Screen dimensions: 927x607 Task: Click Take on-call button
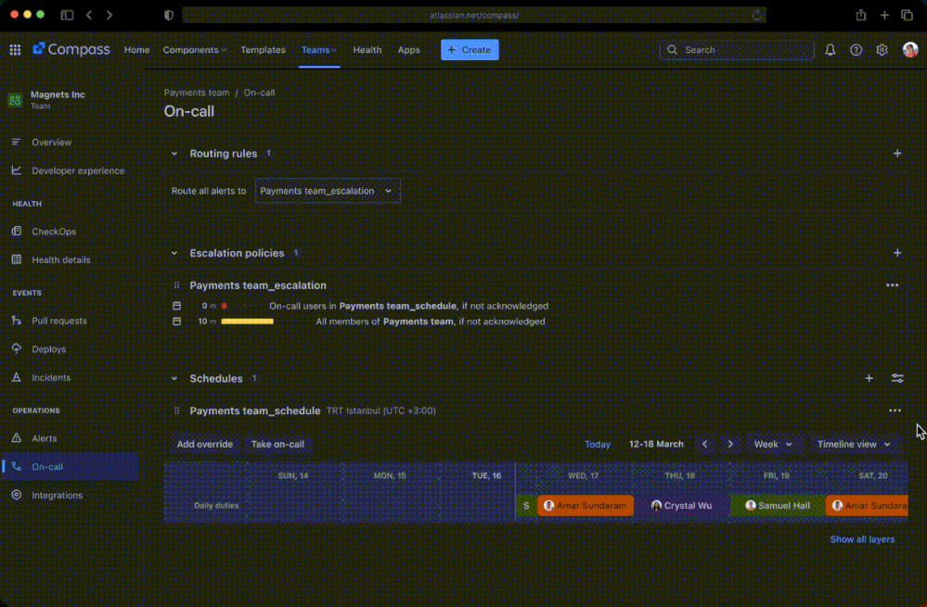pyautogui.click(x=277, y=444)
